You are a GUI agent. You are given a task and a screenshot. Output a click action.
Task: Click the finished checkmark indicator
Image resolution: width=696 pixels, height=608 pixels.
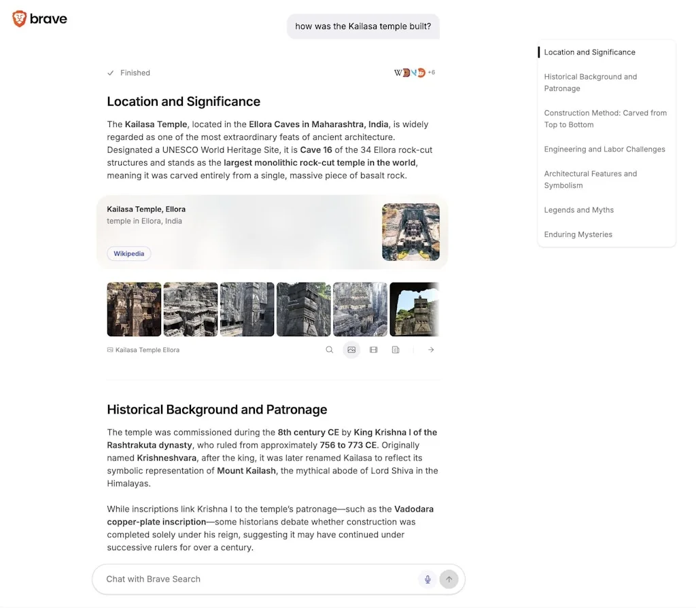(110, 73)
